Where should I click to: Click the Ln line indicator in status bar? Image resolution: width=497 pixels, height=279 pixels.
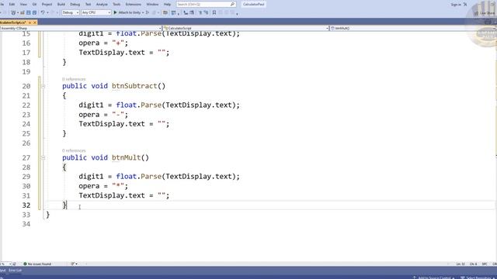click(x=461, y=263)
